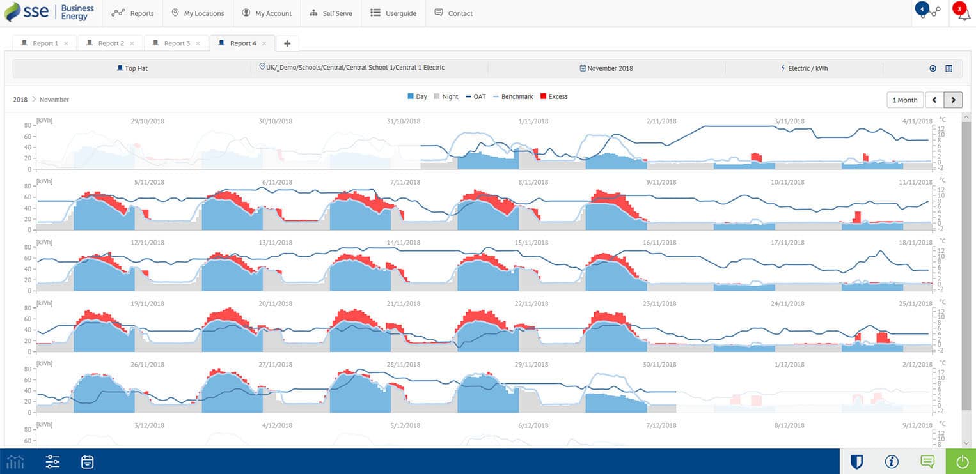This screenshot has height=474, width=976.
Task: Click the chart view icon in bottom bar
Action: pos(15,461)
